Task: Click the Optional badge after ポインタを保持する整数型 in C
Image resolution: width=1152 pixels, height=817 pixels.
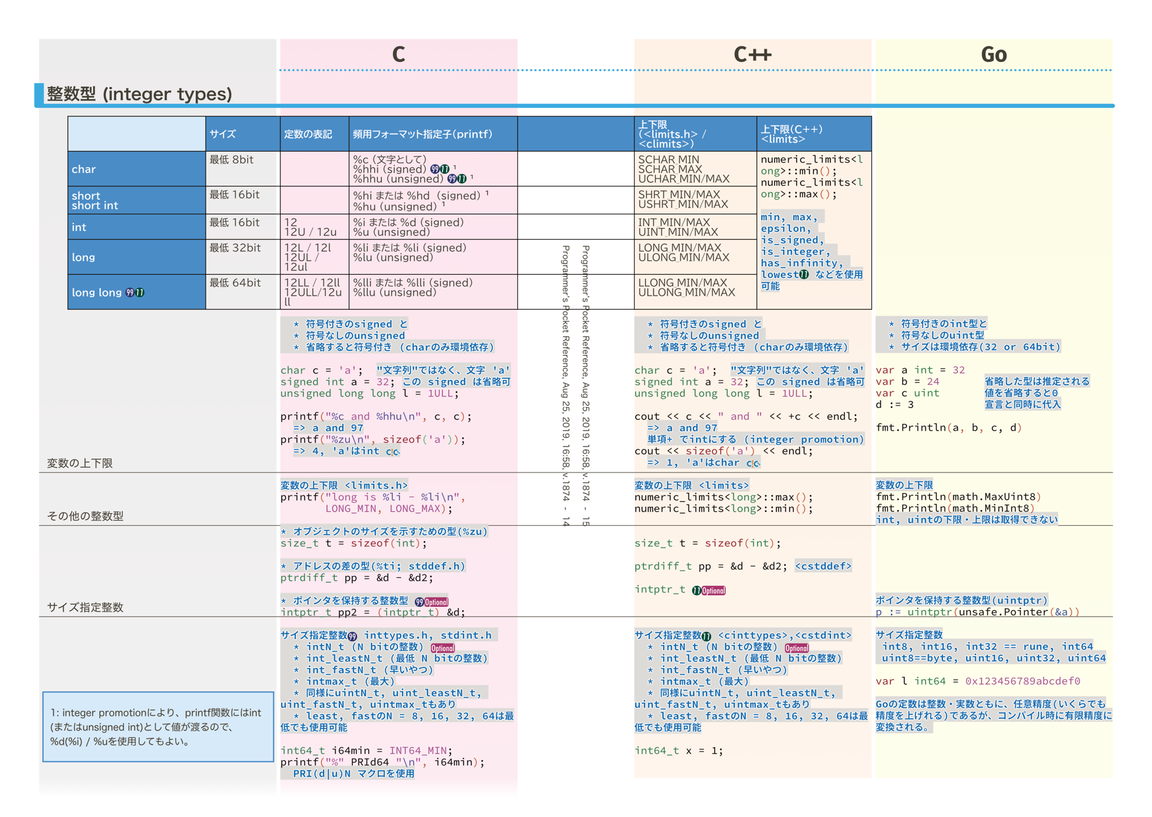Action: pos(436,602)
